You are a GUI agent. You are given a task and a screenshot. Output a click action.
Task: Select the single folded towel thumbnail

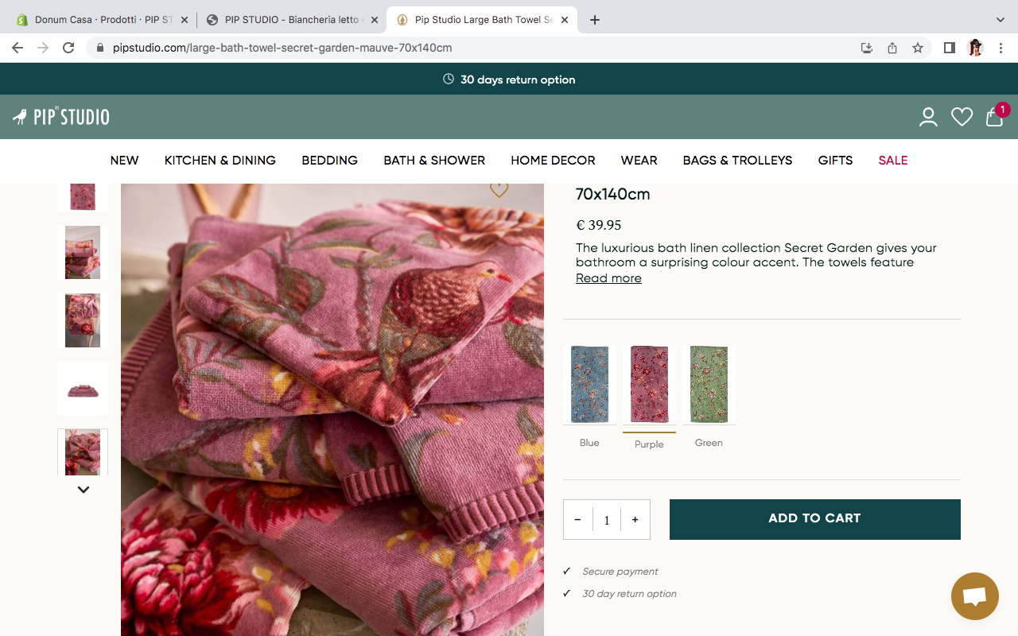point(83,389)
